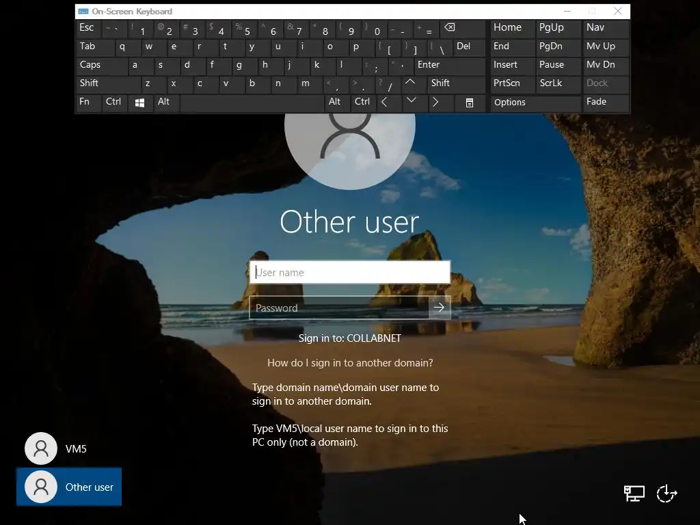Click the Backspace key icon on keyboard
Screen dimensions: 700x525
point(462,29)
